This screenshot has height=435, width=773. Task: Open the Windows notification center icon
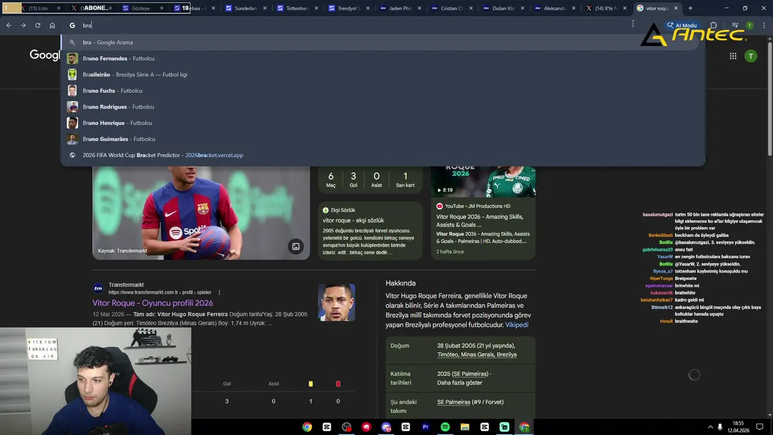point(760,427)
